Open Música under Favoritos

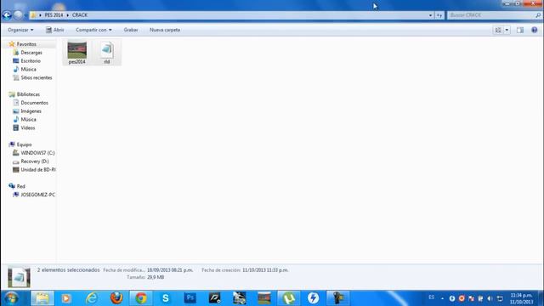coord(28,69)
